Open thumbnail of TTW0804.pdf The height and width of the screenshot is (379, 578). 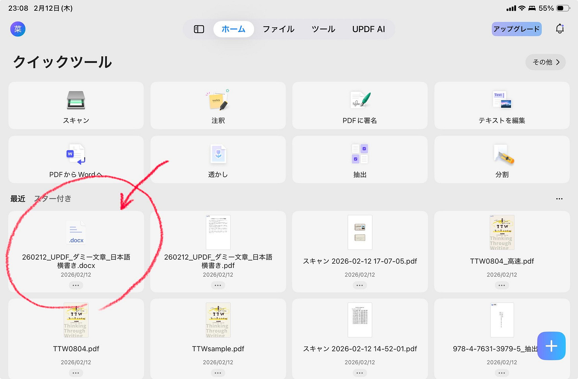click(76, 320)
